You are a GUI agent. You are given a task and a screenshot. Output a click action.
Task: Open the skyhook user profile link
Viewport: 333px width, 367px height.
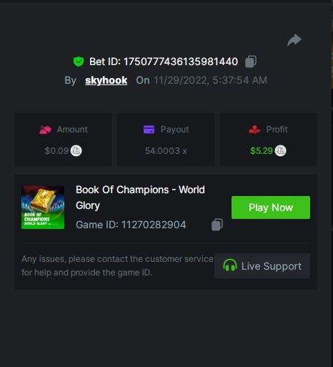click(x=106, y=80)
